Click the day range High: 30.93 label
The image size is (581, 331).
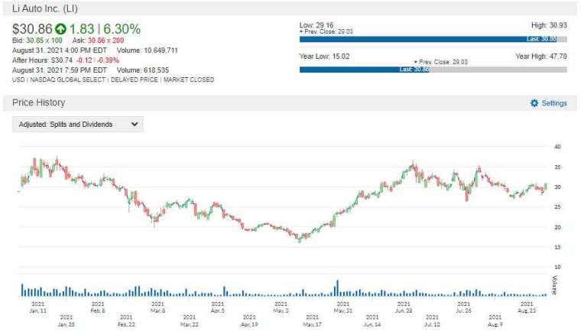click(x=549, y=25)
